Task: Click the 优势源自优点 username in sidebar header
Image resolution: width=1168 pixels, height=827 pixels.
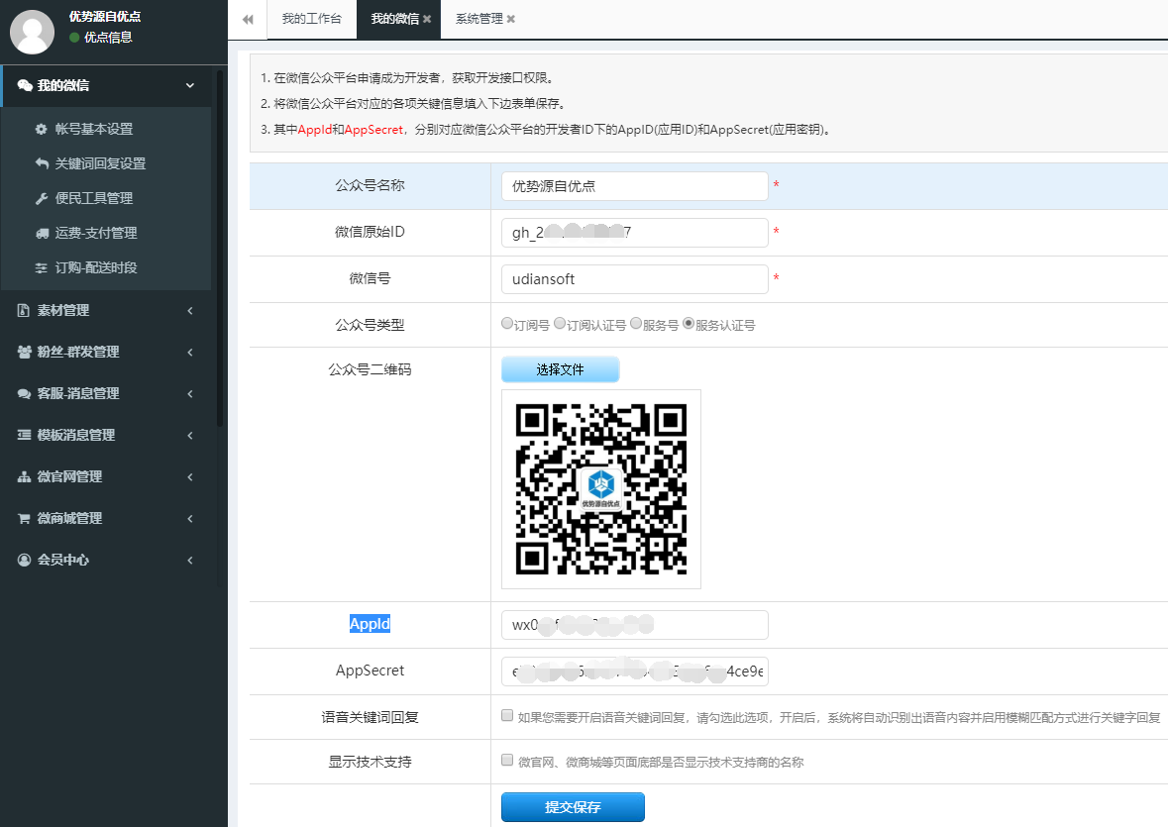Action: coord(105,17)
